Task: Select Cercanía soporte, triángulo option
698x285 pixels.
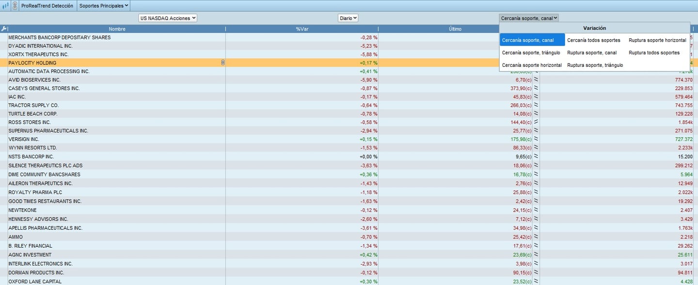Action: (x=531, y=53)
